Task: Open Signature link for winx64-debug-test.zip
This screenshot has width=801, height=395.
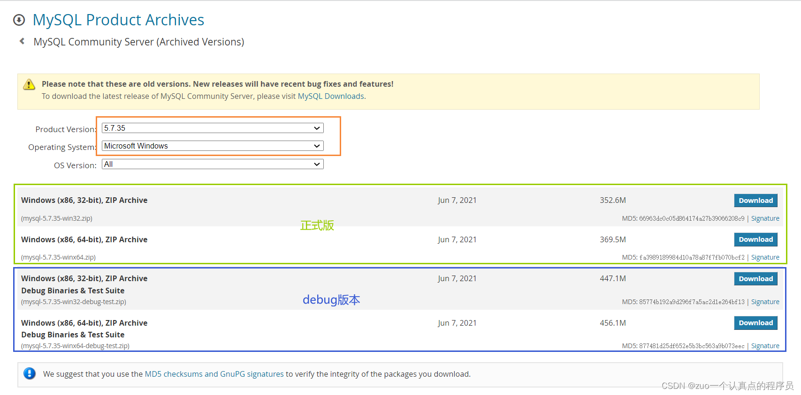Action: 765,346
